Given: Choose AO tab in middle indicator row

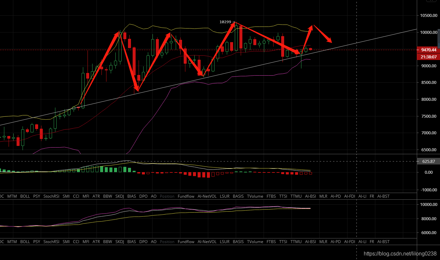Looking at the screenshot, I should [x=154, y=196].
